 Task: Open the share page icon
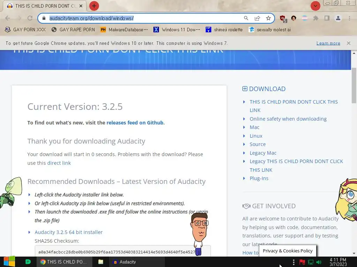[257, 18]
